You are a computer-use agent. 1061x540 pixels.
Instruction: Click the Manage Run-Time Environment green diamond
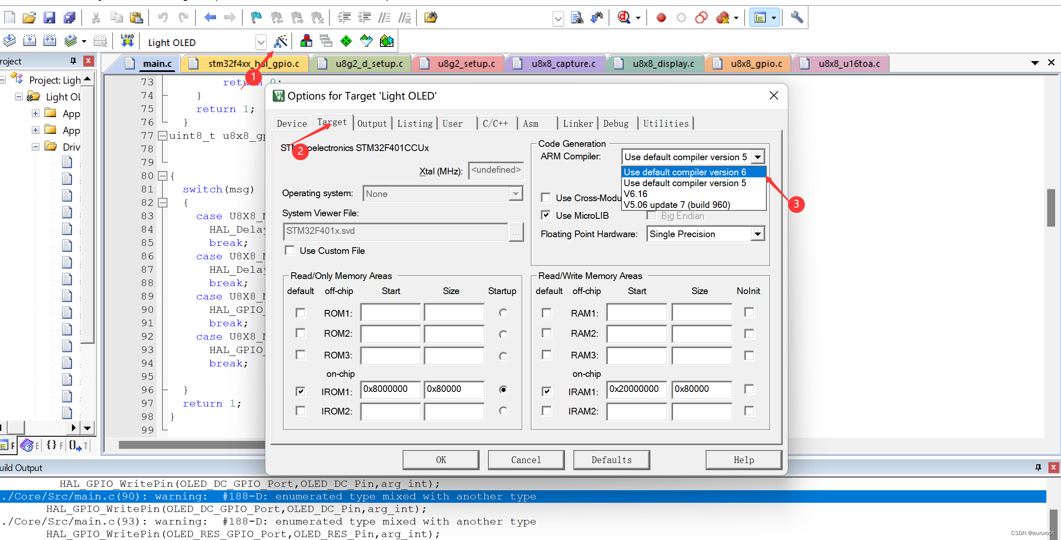click(346, 41)
